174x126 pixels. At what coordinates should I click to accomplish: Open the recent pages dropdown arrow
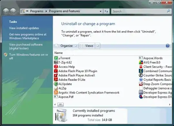tap(18, 11)
